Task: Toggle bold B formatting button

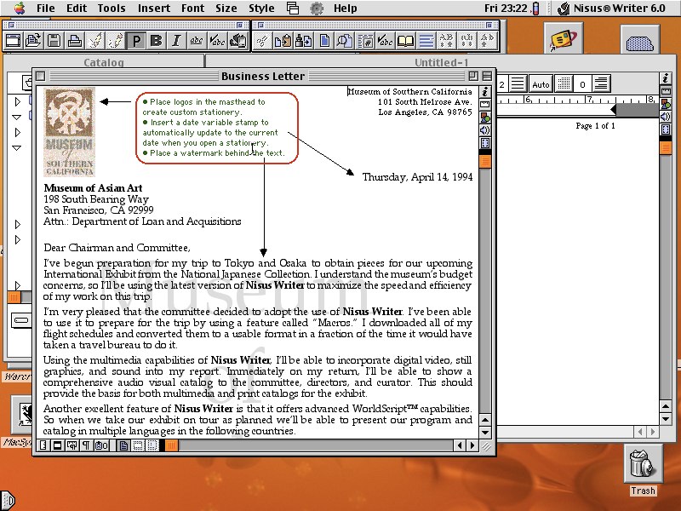Action: pyautogui.click(x=156, y=41)
